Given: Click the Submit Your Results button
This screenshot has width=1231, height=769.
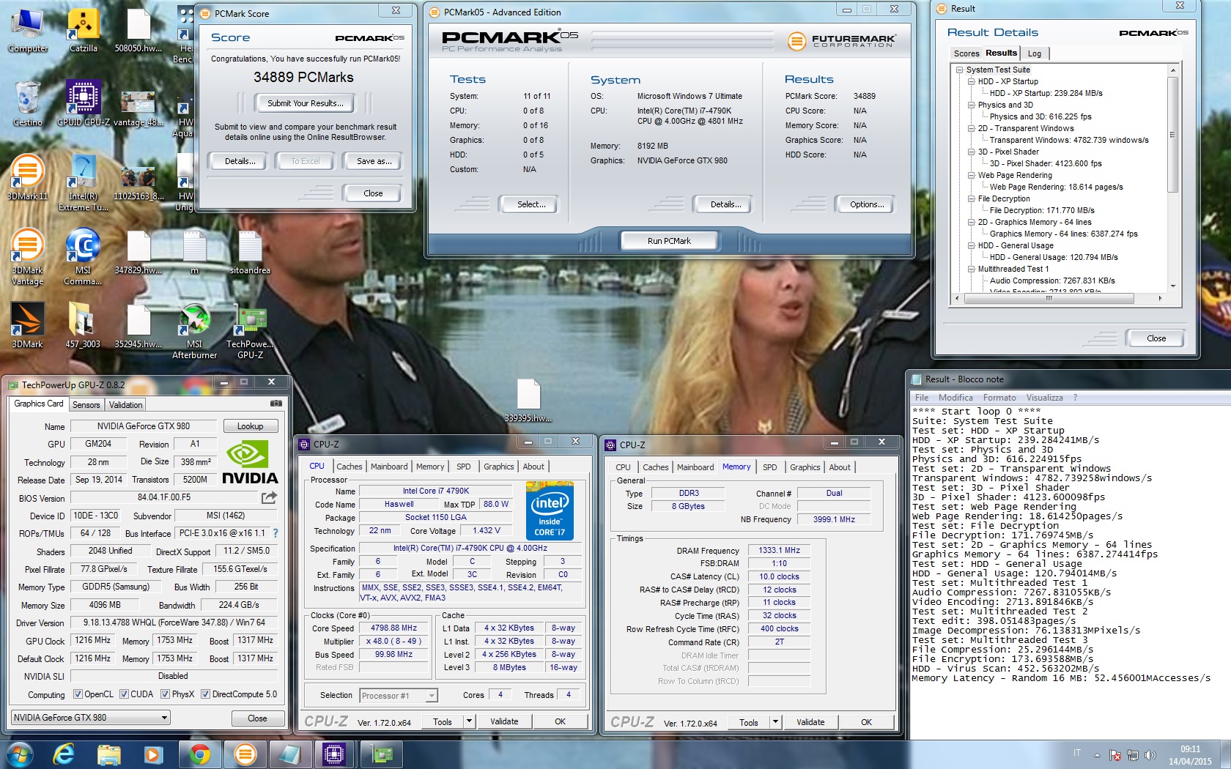Looking at the screenshot, I should (x=305, y=103).
